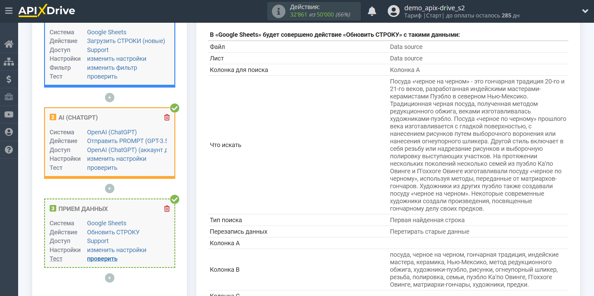Viewport: 594px width, 296px height.
Task: Click изменить настройки in AI block
Action: (x=117, y=159)
